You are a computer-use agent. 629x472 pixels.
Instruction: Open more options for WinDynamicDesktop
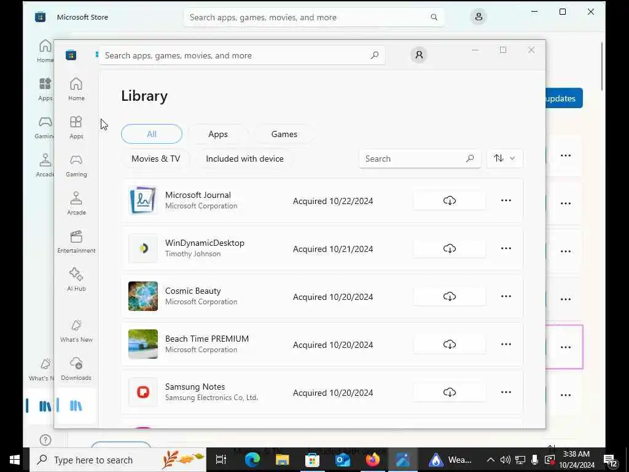coord(506,248)
